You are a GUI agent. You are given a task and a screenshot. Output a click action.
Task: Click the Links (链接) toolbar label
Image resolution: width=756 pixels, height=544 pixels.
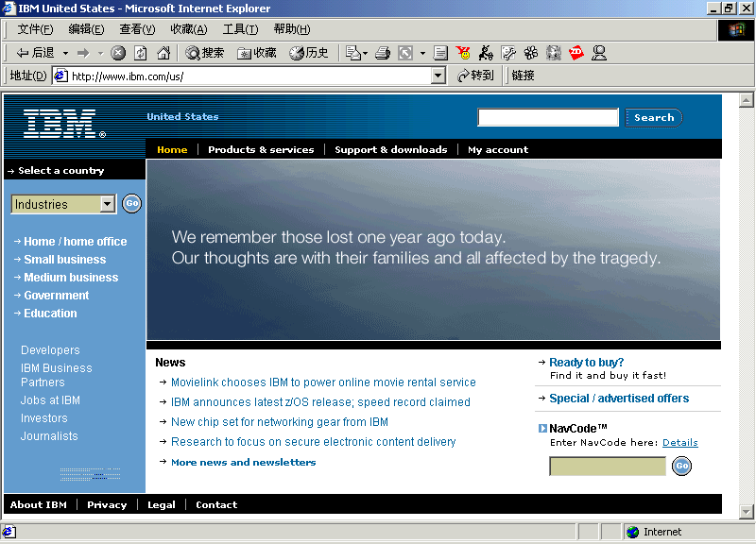point(524,76)
